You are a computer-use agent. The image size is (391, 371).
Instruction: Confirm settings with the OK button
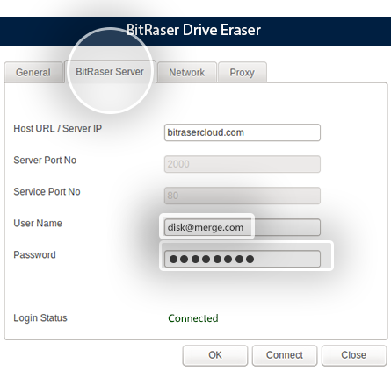pyautogui.click(x=215, y=355)
